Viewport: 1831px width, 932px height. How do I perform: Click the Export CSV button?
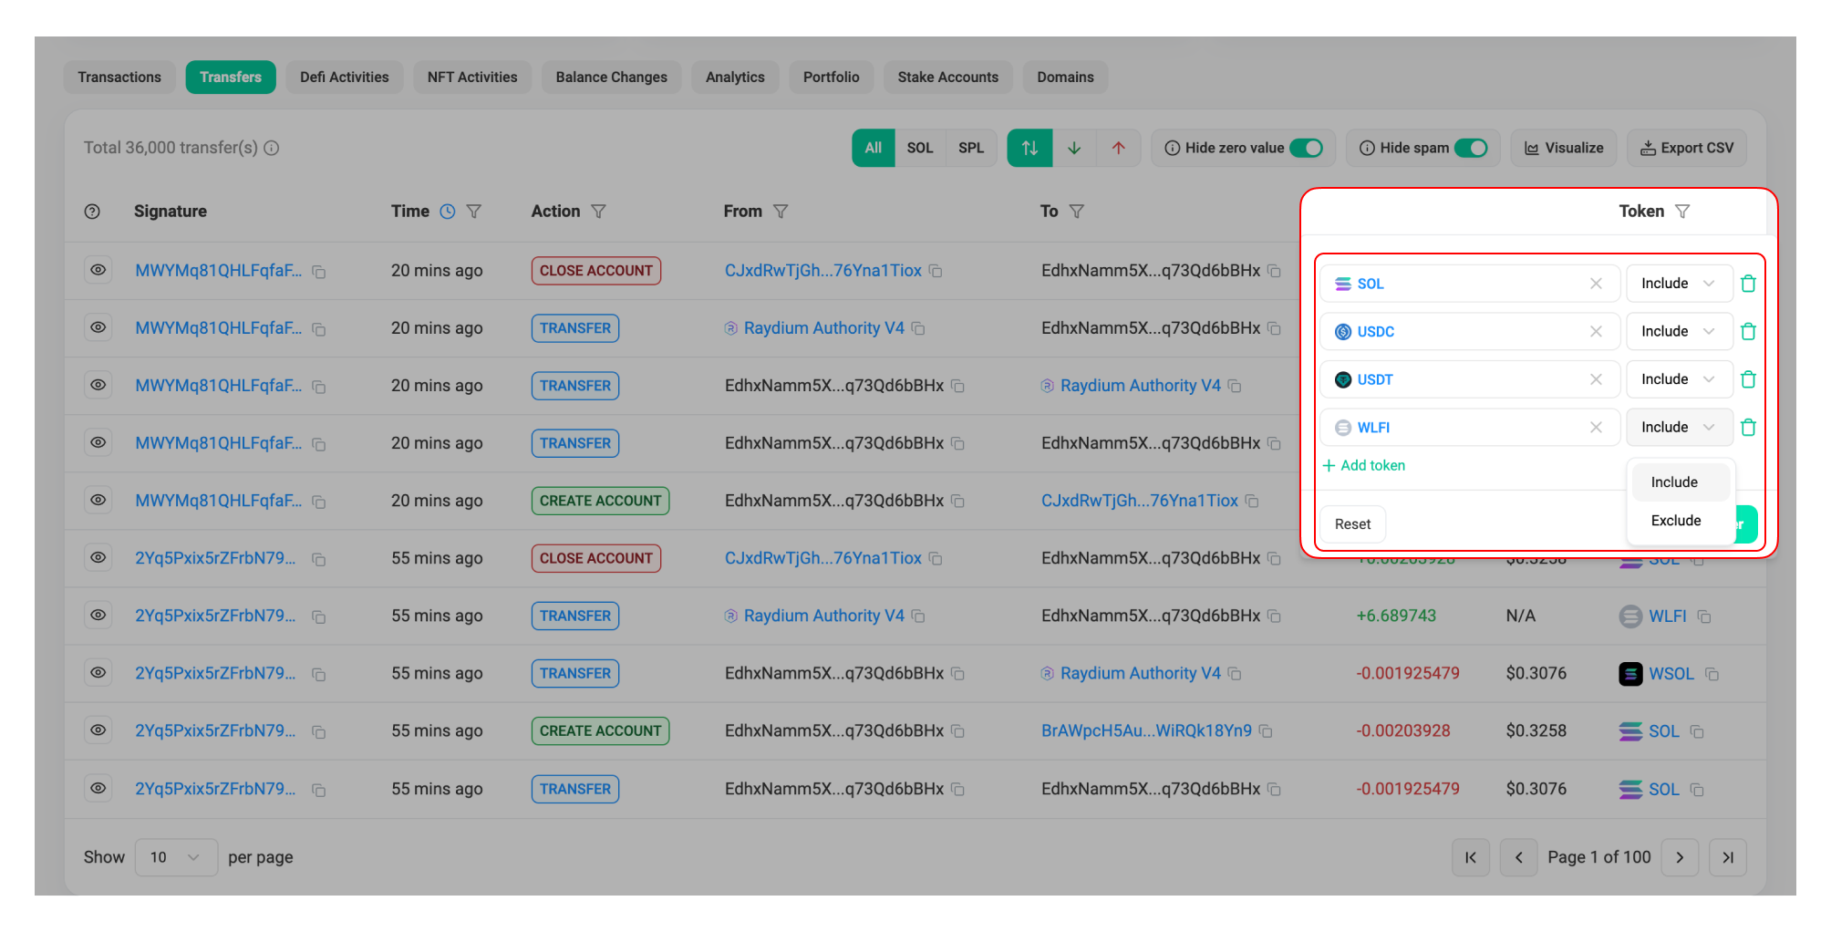(1686, 148)
